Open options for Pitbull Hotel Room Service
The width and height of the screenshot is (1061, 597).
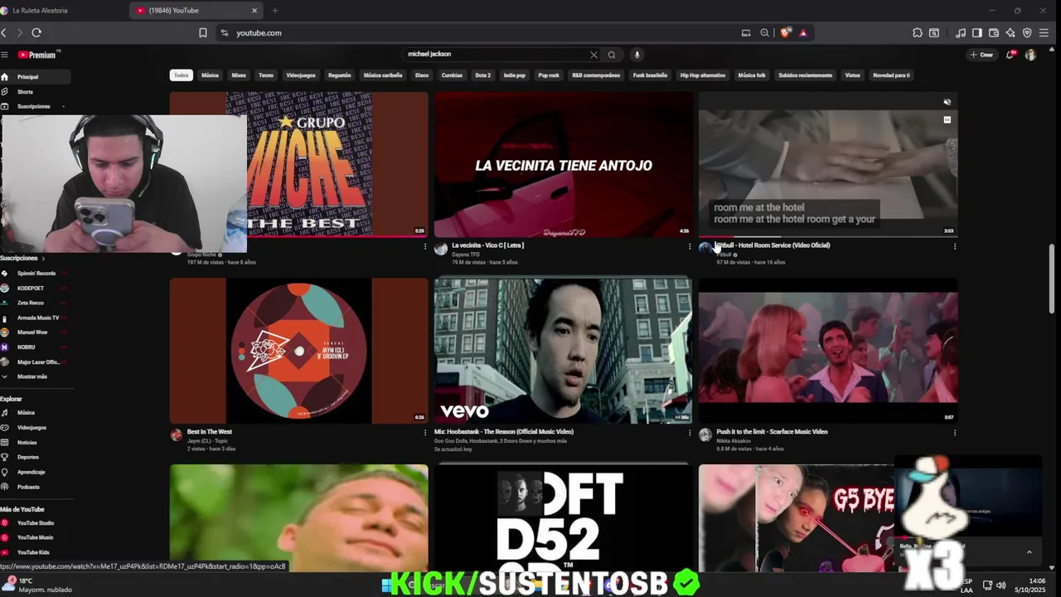coord(955,246)
